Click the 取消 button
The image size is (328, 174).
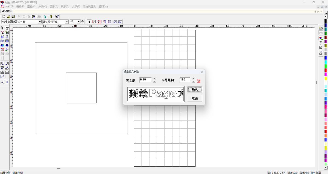point(195,98)
